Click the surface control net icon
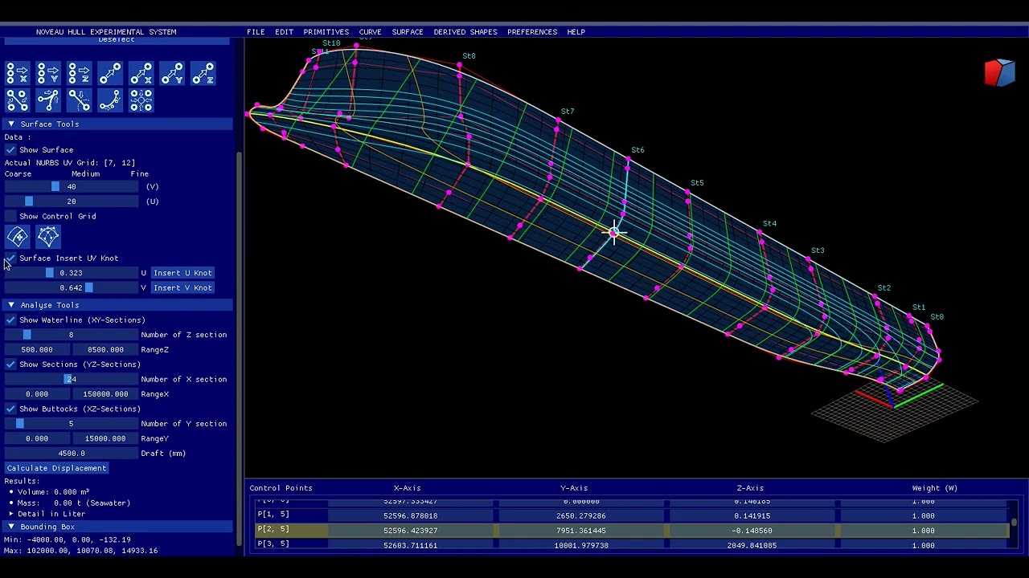 (x=47, y=237)
